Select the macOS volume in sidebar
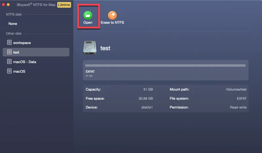Image resolution: width=262 pixels, height=153 pixels. point(19,71)
